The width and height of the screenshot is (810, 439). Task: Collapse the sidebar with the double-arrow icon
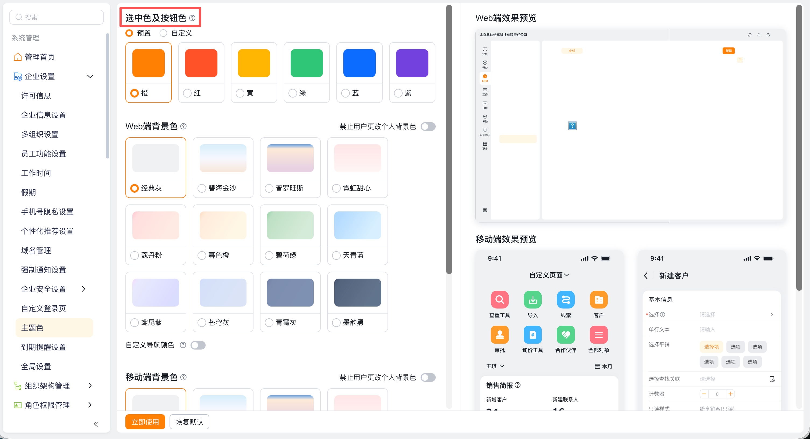click(x=96, y=424)
